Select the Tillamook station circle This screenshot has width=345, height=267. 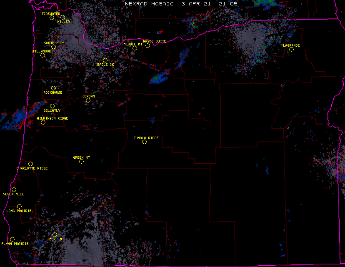coord(42,55)
